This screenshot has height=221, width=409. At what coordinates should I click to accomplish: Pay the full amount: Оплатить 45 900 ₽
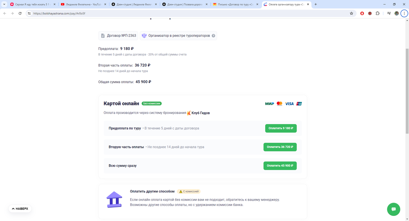point(280,166)
